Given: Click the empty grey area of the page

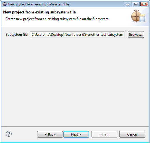Looking at the screenshot, I should [75, 82].
